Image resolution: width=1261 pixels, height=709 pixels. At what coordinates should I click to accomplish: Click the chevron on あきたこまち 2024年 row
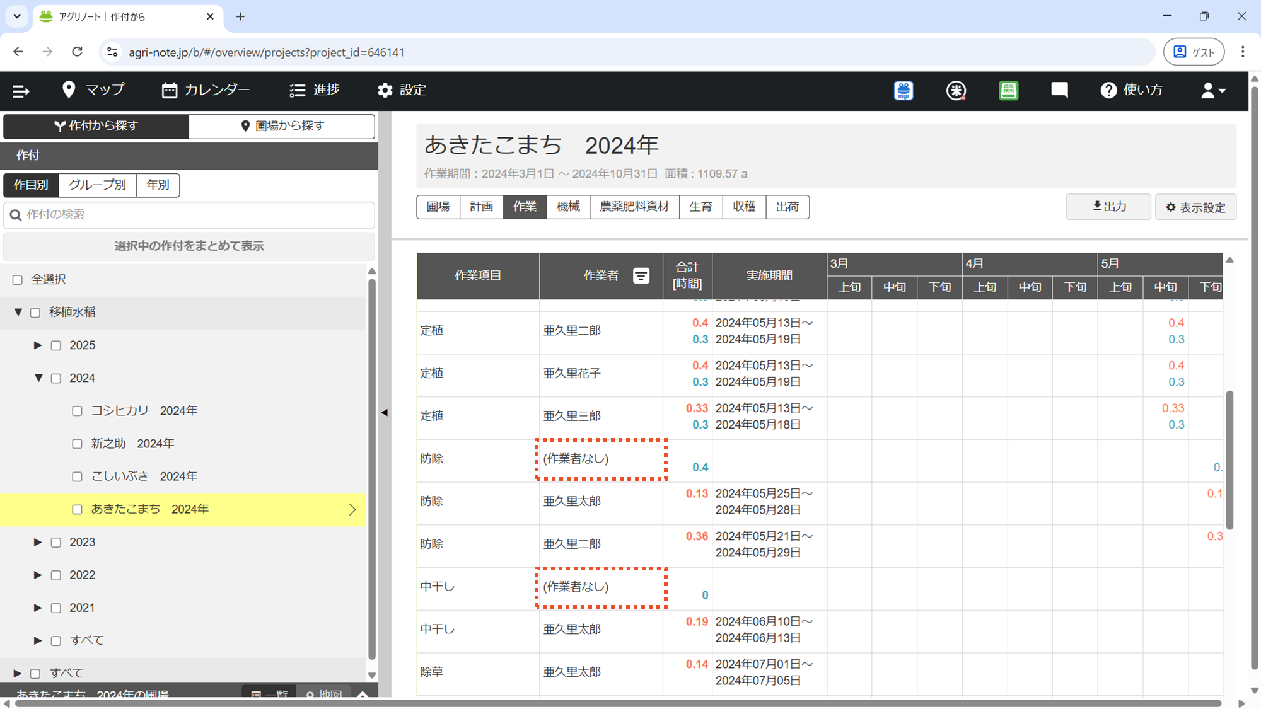pyautogui.click(x=352, y=509)
